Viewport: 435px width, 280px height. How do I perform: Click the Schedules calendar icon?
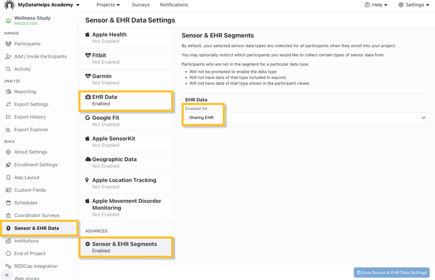(8, 203)
